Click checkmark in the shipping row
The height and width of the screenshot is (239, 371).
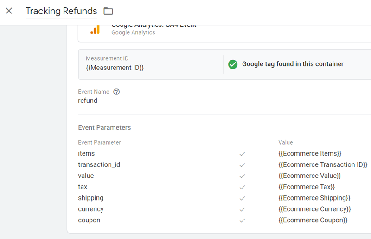point(242,198)
